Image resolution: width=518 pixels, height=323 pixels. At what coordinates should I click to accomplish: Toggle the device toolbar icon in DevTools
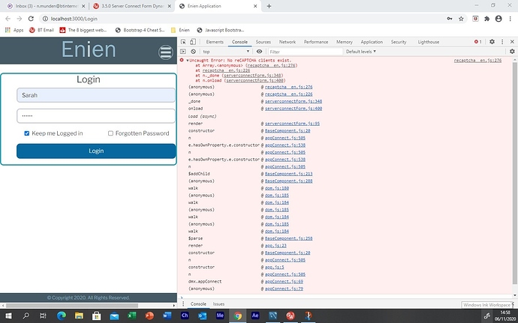[194, 42]
